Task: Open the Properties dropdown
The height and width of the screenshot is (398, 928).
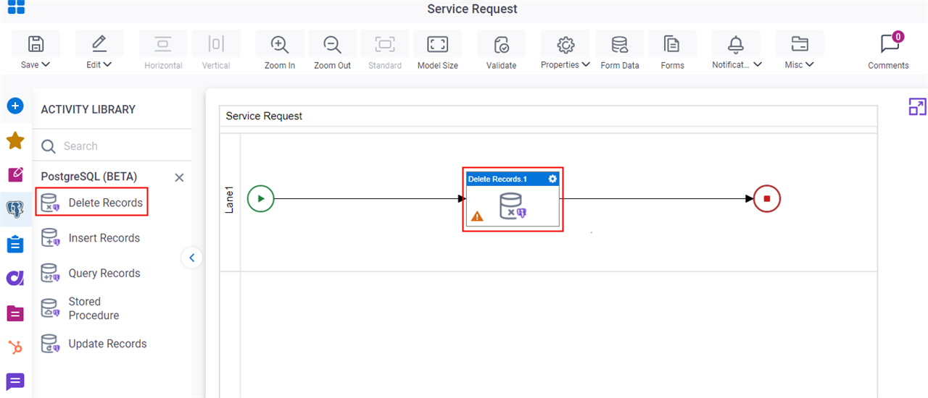Action: point(565,51)
